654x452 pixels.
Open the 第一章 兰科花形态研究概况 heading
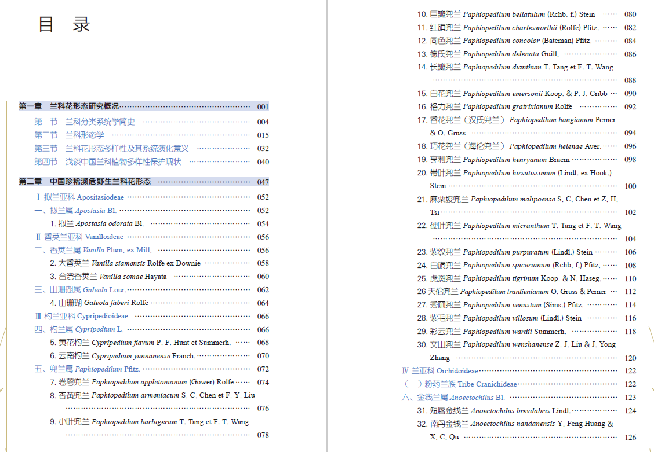pyautogui.click(x=143, y=106)
